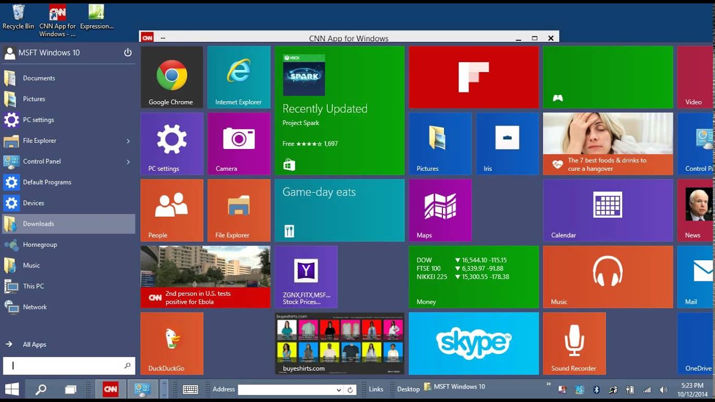Screen dimensions: 715x402
Task: Open the Maps tile
Action: [440, 210]
